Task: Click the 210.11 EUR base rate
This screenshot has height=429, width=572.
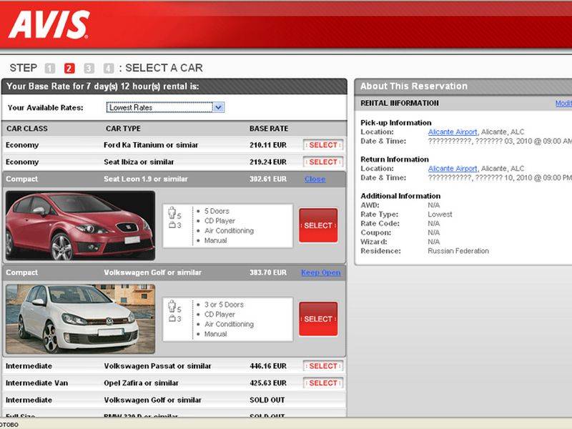Action: coord(268,145)
